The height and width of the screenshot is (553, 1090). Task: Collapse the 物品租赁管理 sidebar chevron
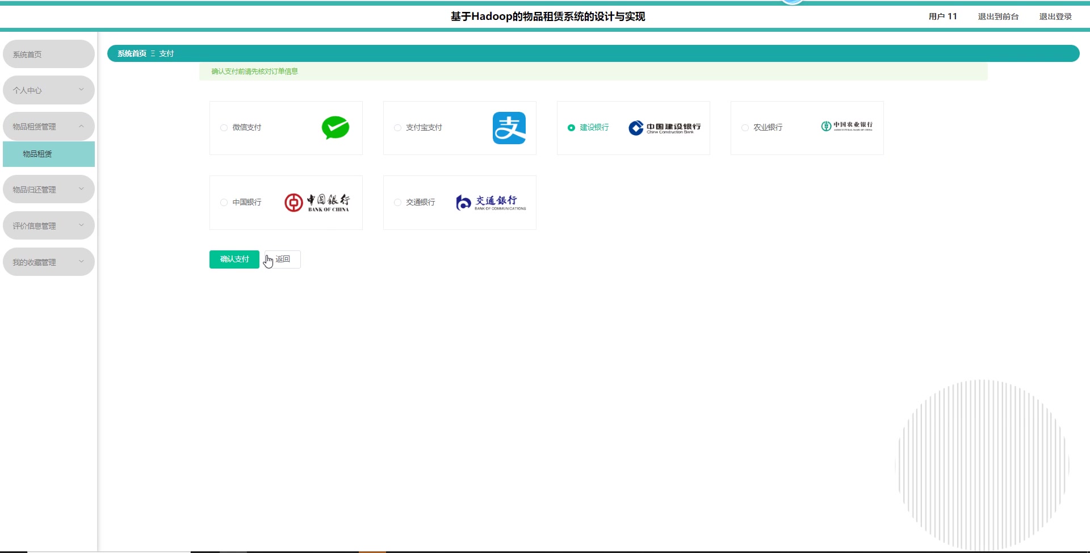click(81, 126)
